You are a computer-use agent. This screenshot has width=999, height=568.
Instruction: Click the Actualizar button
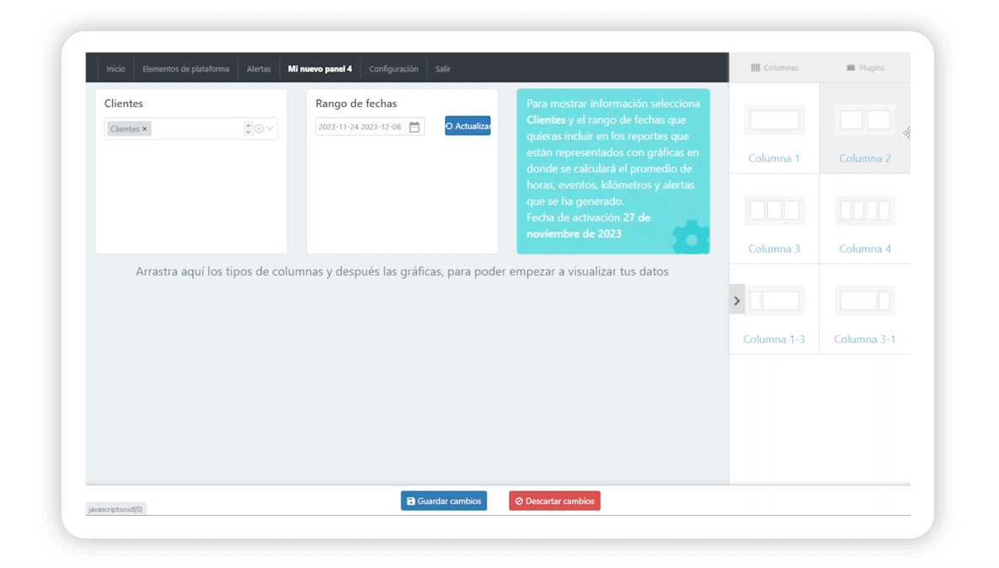click(x=468, y=126)
